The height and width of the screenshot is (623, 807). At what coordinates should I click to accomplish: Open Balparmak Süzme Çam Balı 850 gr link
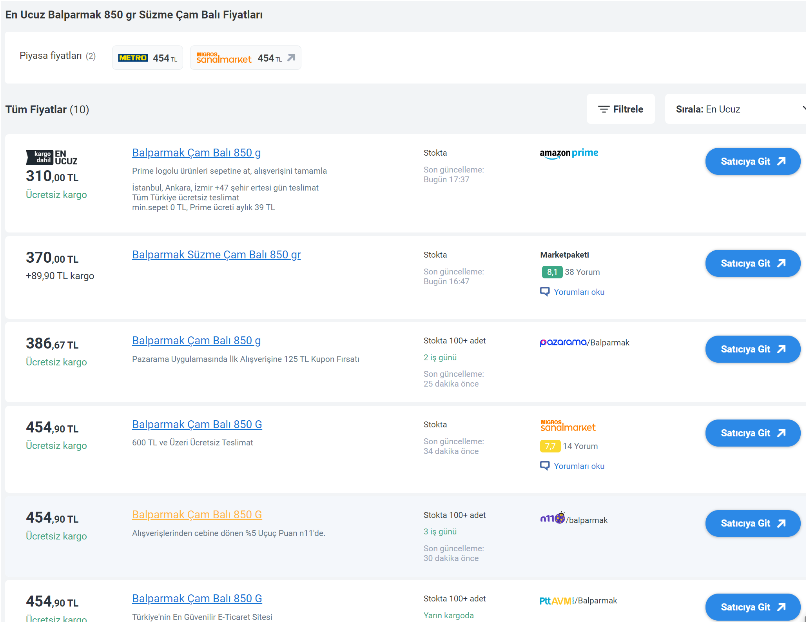216,254
